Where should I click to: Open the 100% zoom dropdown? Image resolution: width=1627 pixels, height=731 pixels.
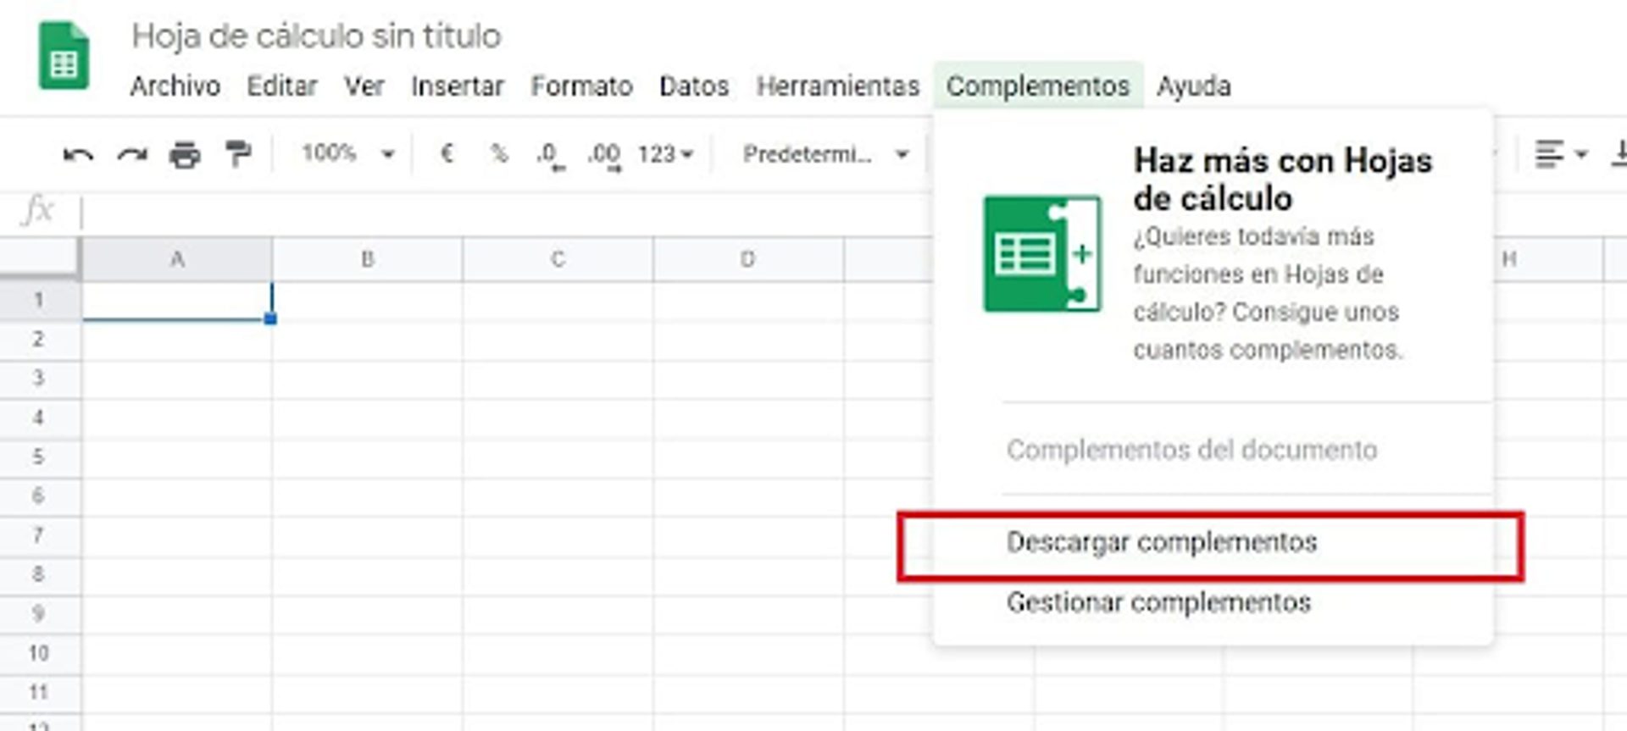[x=347, y=154]
